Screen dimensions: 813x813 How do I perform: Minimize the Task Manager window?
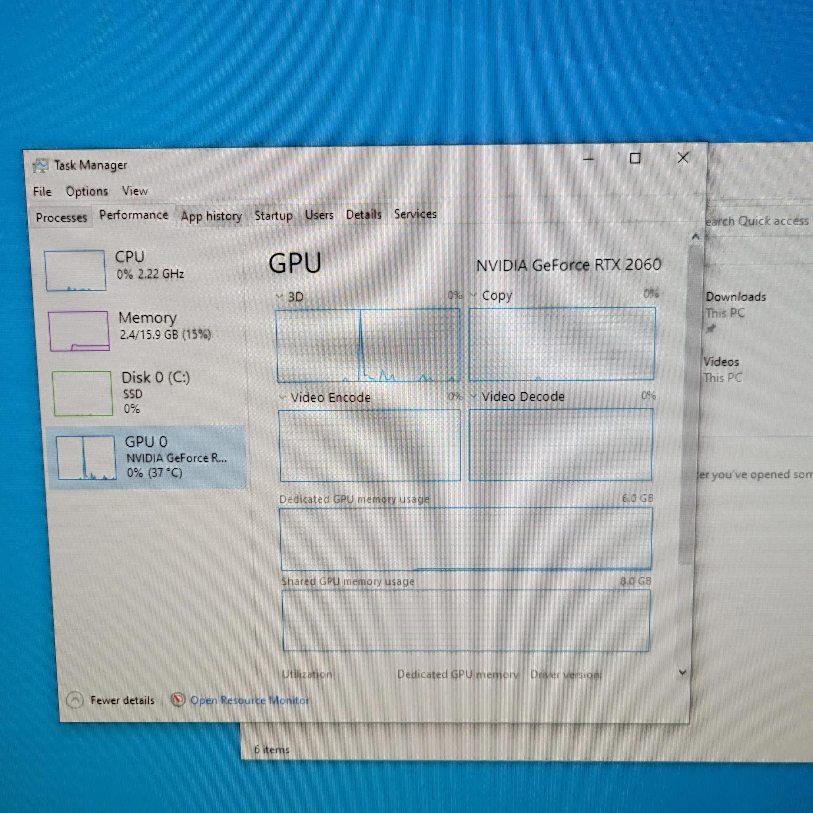point(588,159)
